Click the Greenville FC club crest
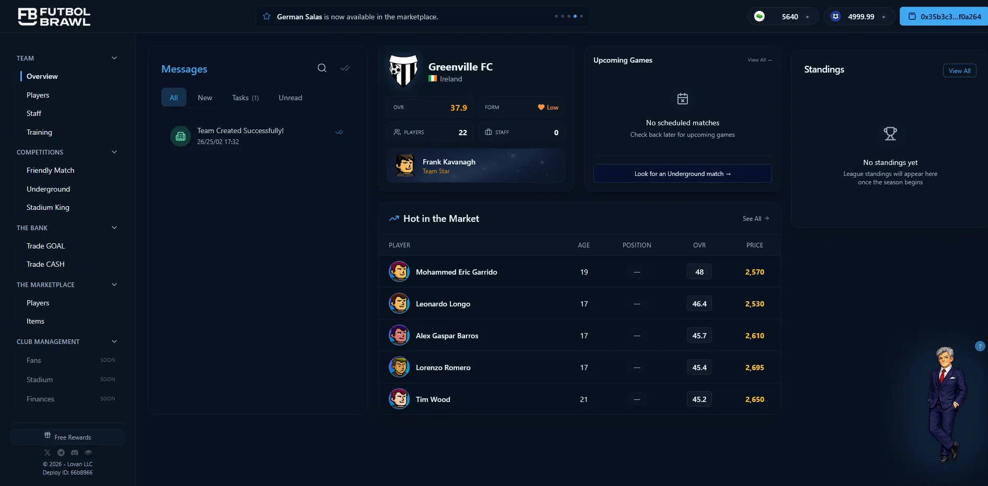This screenshot has height=486, width=988. point(403,70)
